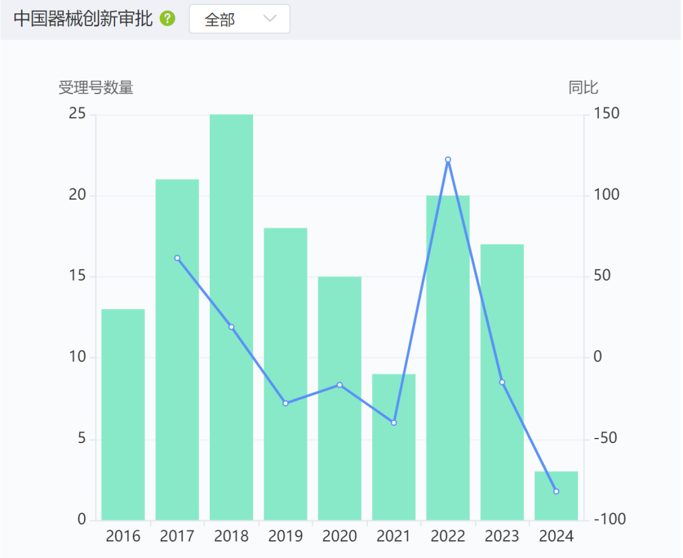
Task: Click the 2016 bar in the chart
Action: click(123, 415)
